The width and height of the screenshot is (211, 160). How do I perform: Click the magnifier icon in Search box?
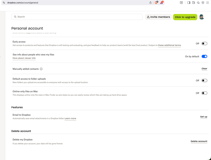click(x=15, y=17)
